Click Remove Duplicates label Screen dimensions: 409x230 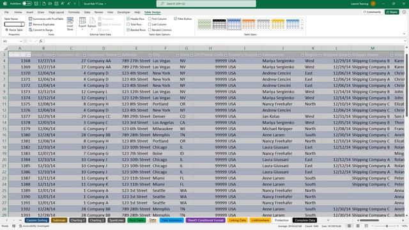[x=43, y=24]
